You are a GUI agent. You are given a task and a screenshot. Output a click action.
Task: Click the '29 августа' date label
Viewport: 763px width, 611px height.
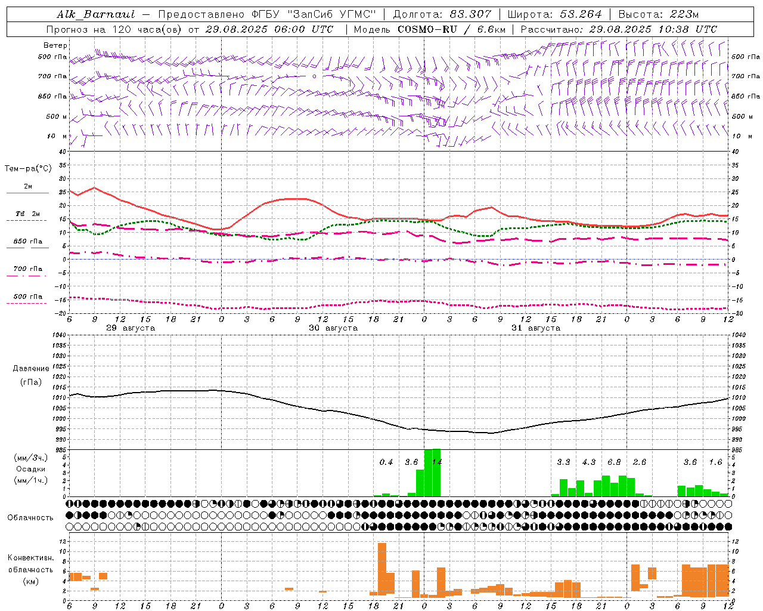pyautogui.click(x=131, y=328)
